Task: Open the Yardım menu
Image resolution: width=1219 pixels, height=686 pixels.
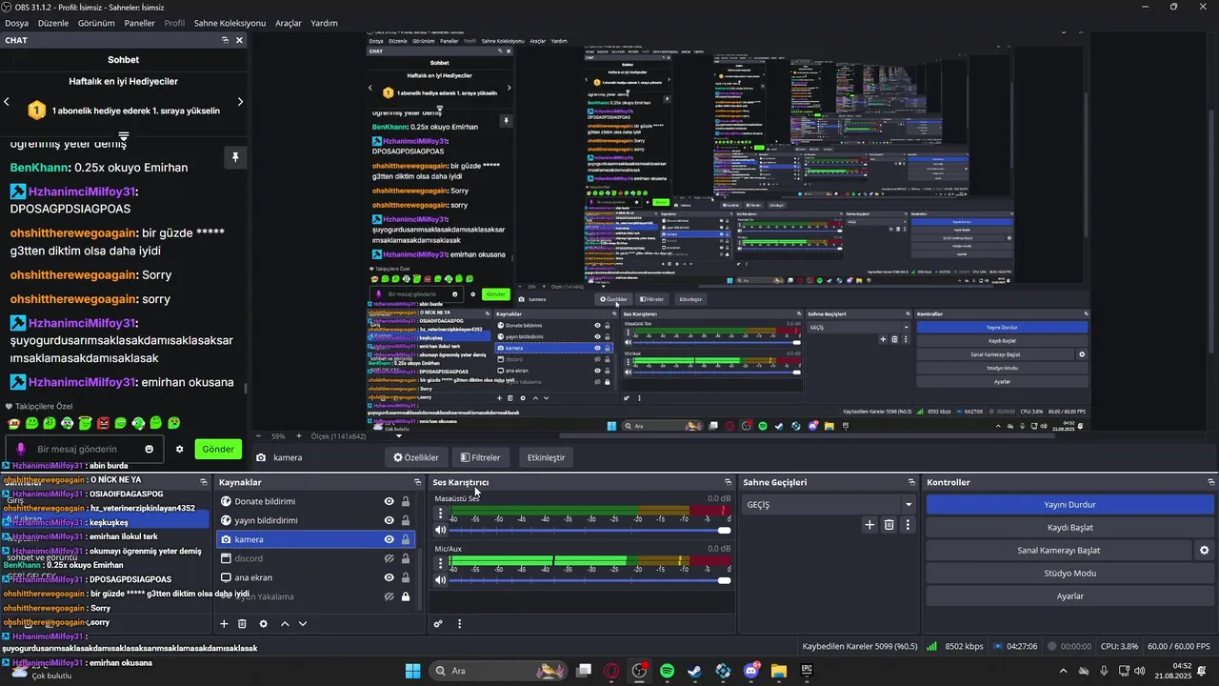Action: coord(325,23)
